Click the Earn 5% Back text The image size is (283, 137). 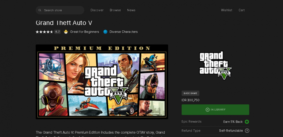click(233, 122)
